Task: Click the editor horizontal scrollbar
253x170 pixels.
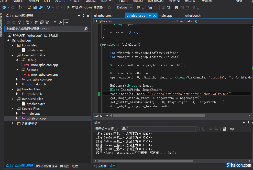Action: click(x=159, y=116)
